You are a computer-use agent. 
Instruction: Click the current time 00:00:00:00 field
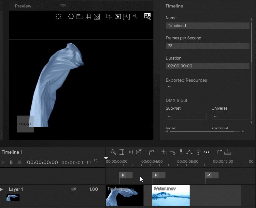(x=42, y=162)
